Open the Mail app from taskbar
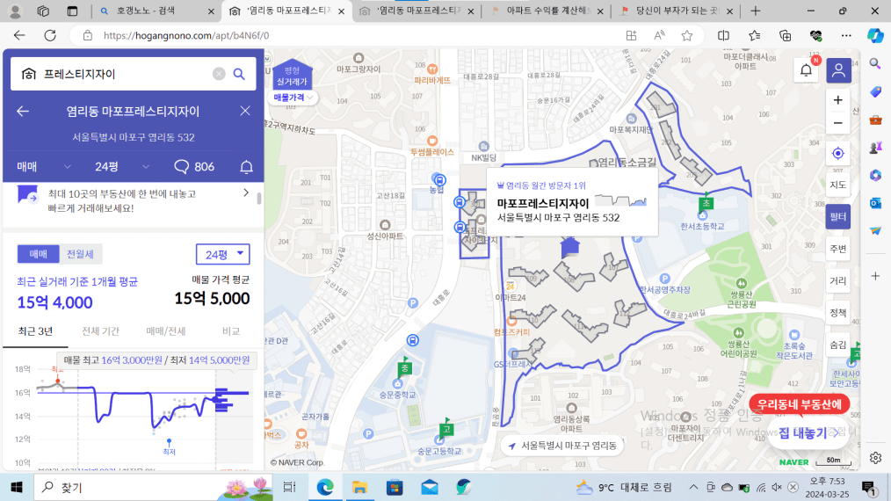The height and width of the screenshot is (501, 891). click(x=430, y=487)
